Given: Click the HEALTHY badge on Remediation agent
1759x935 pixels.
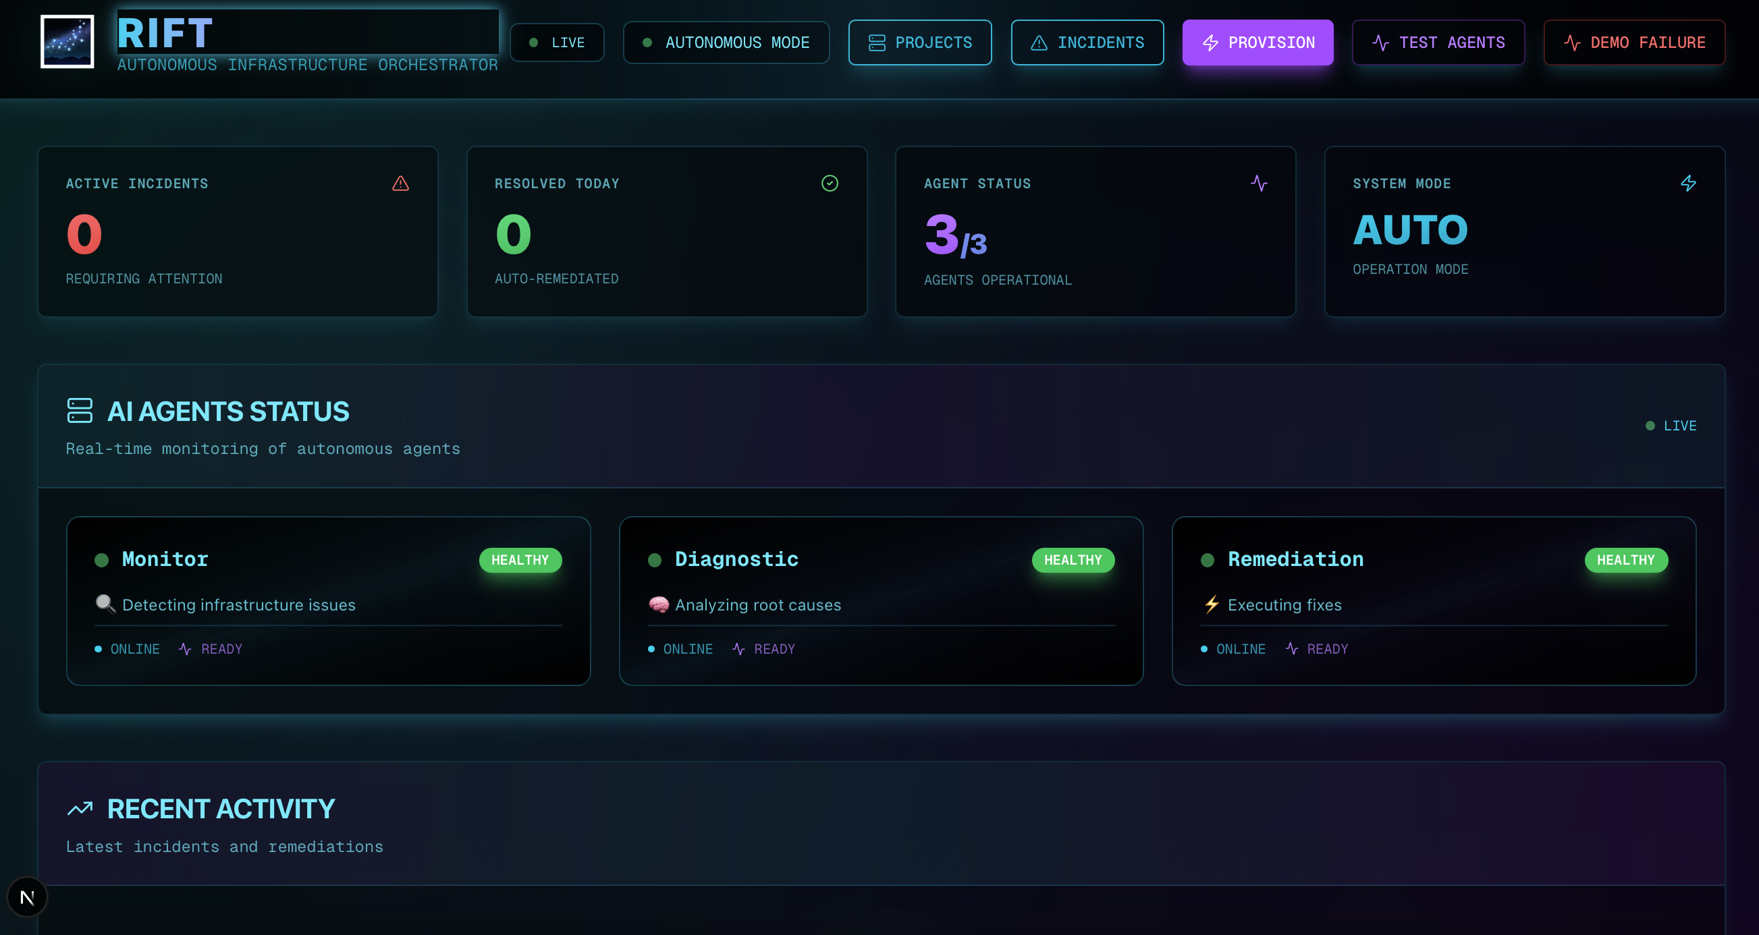Looking at the screenshot, I should tap(1626, 561).
